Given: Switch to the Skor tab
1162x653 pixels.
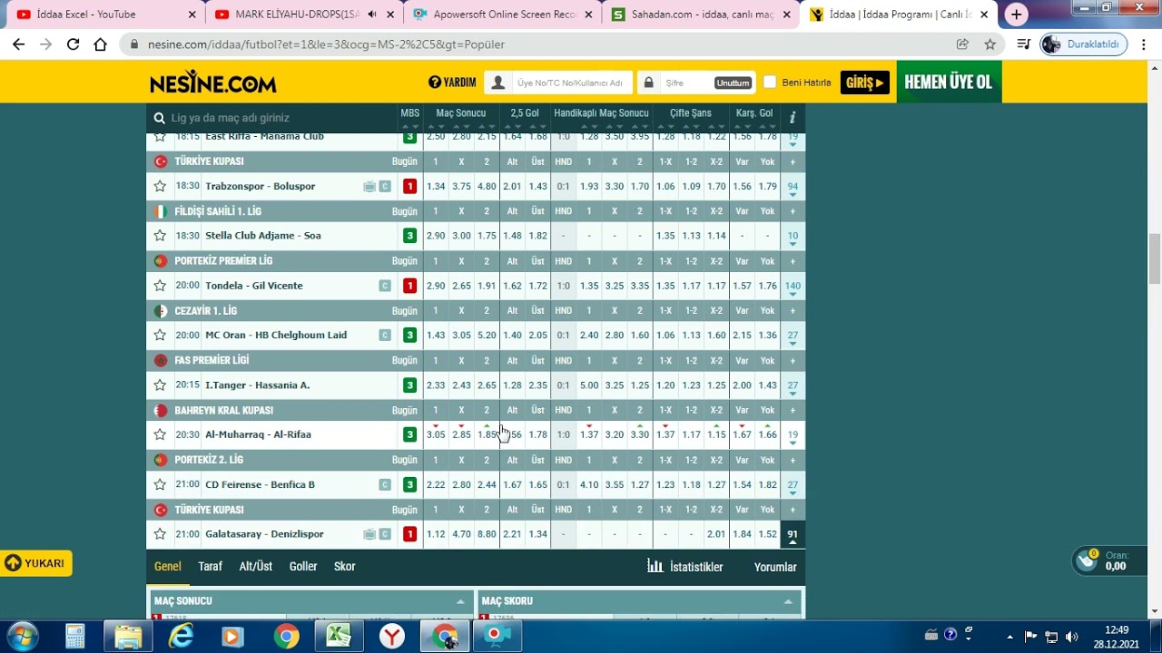Looking at the screenshot, I should (344, 566).
